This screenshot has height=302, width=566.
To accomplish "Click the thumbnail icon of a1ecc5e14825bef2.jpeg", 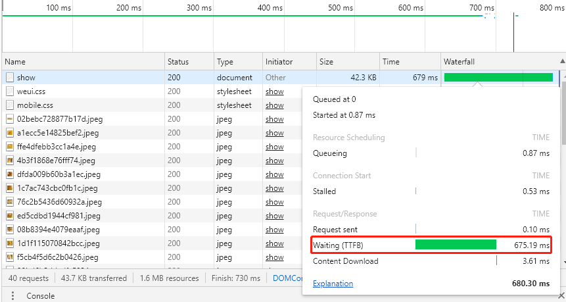I will (10, 133).
